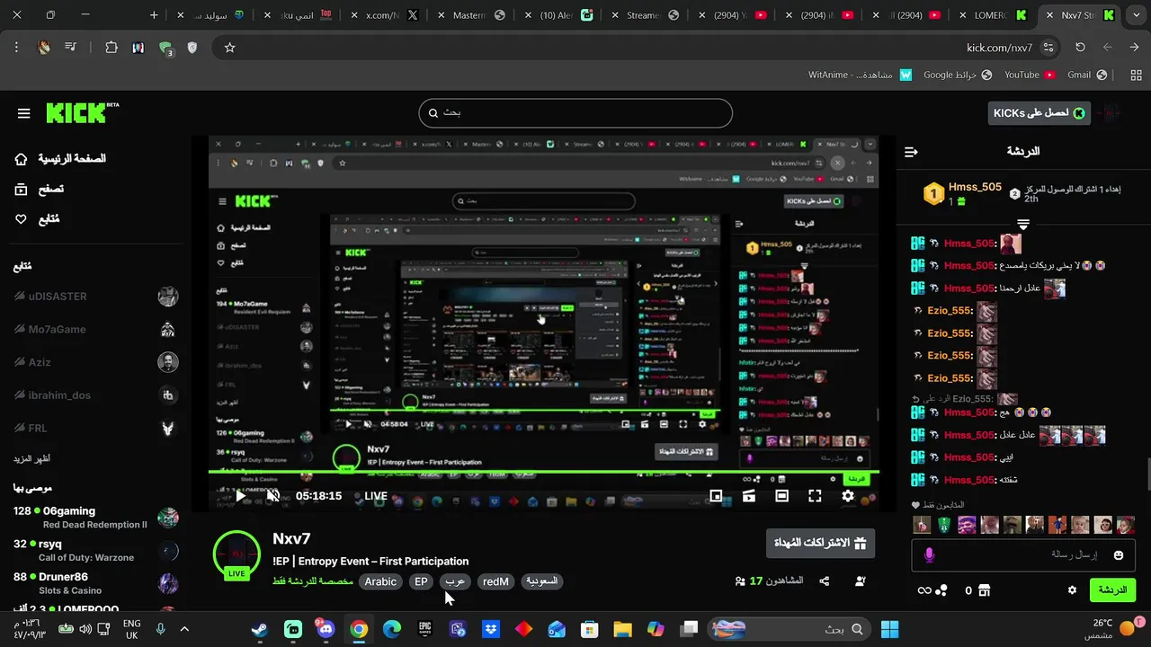1151x647 pixels.
Task: Open the emoji picker in chat box
Action: pyautogui.click(x=1119, y=555)
